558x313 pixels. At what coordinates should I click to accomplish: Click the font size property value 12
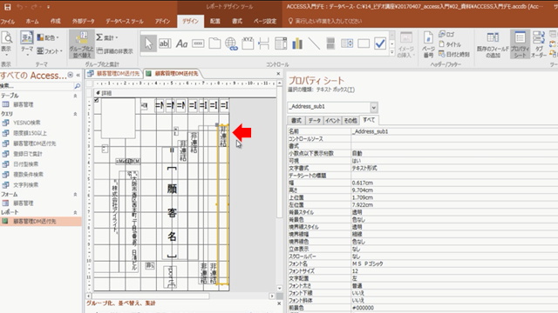pyautogui.click(x=454, y=270)
